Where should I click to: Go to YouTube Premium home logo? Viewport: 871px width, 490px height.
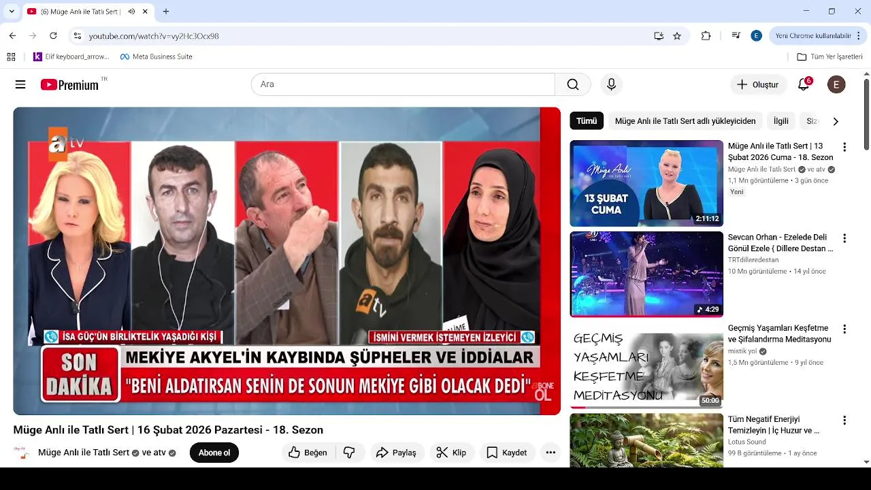(x=70, y=84)
